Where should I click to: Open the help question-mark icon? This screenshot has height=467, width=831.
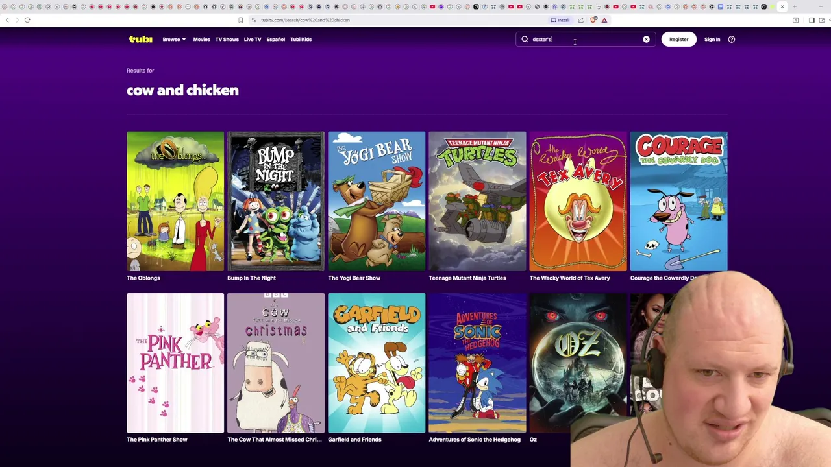731,39
